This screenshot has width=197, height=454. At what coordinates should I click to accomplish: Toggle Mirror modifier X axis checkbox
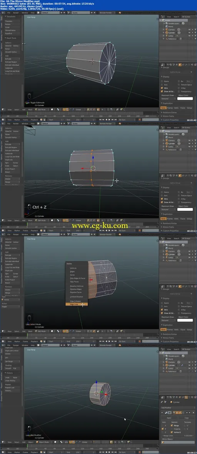coord(163,425)
